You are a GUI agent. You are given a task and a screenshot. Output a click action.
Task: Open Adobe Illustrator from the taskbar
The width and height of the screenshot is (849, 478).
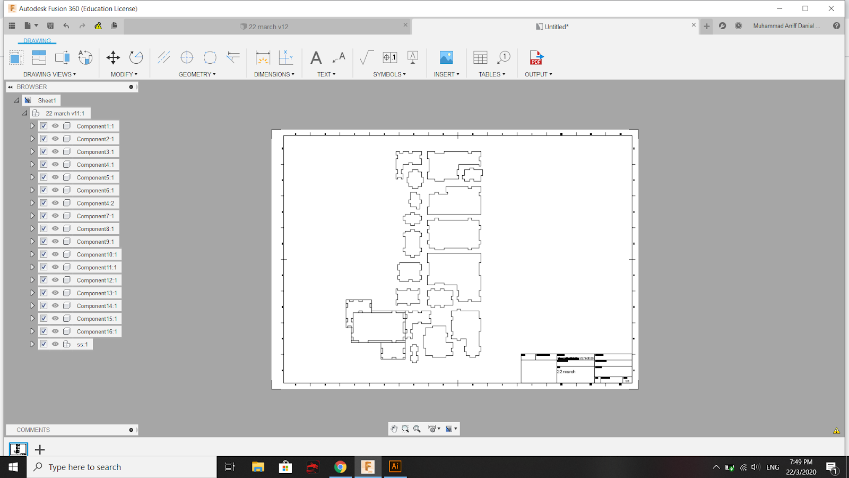pos(395,467)
